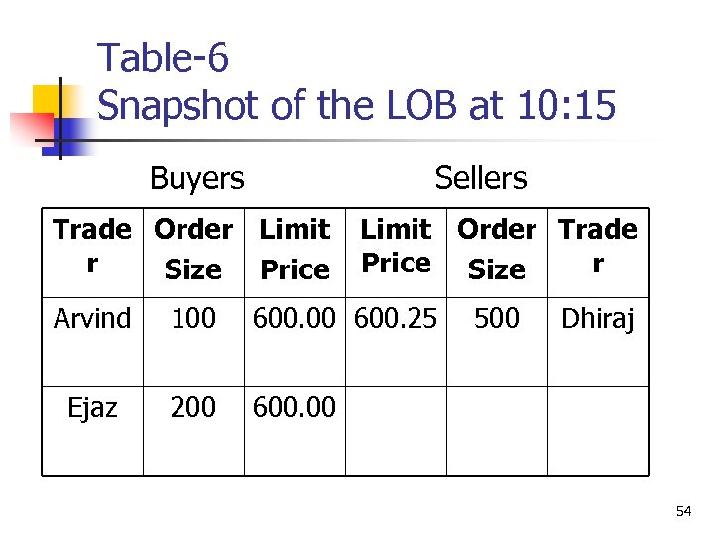Screen dimensions: 714x535
Task: Select the sellers' Limit Price header cell
Action: click(x=396, y=247)
